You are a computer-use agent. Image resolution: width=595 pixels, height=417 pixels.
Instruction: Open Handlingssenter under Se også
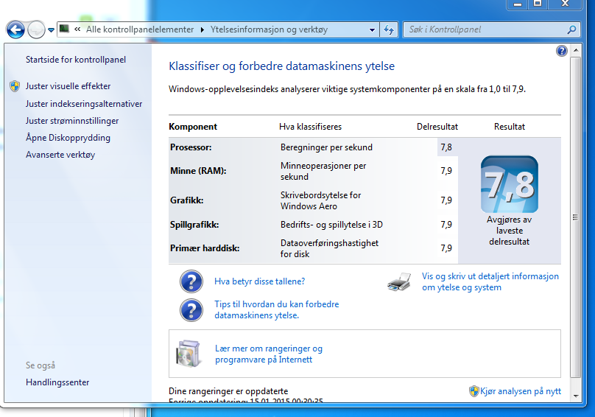(57, 382)
